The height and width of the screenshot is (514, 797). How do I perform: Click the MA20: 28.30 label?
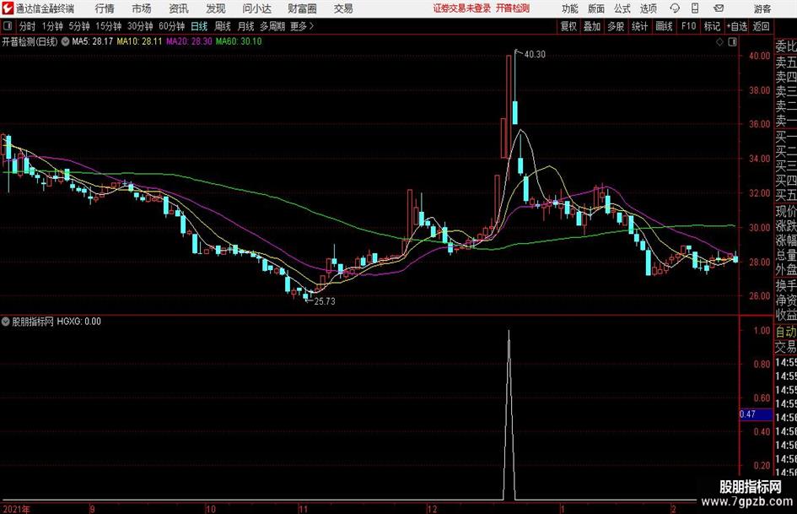189,41
